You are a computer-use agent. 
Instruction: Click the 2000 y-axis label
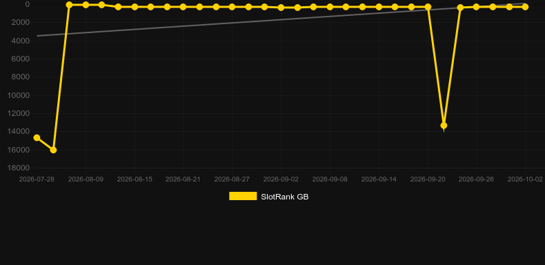click(x=20, y=23)
